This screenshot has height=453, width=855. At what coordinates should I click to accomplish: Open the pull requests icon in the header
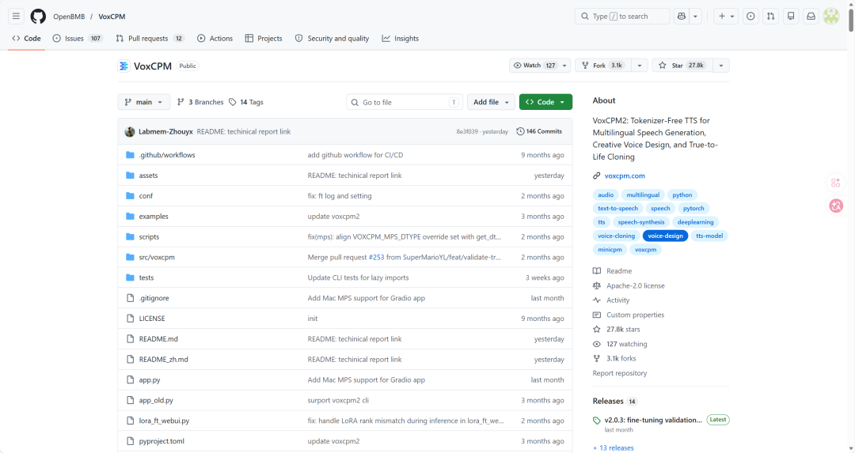(770, 17)
